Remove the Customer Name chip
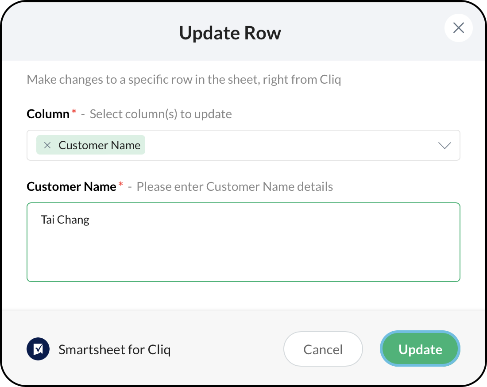487x387 pixels. [47, 146]
